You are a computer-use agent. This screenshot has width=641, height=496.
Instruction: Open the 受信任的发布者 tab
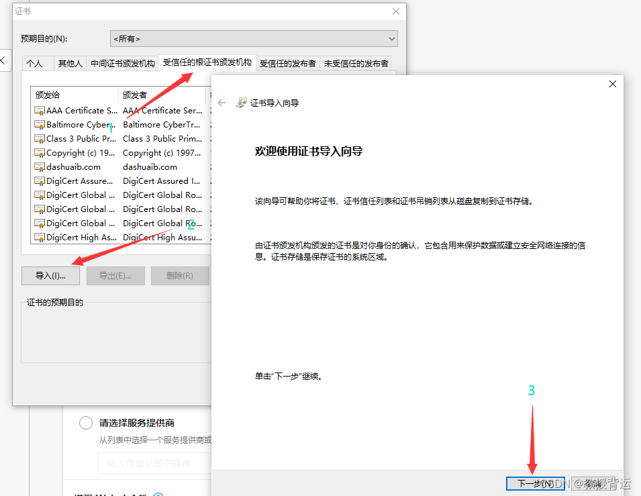288,63
